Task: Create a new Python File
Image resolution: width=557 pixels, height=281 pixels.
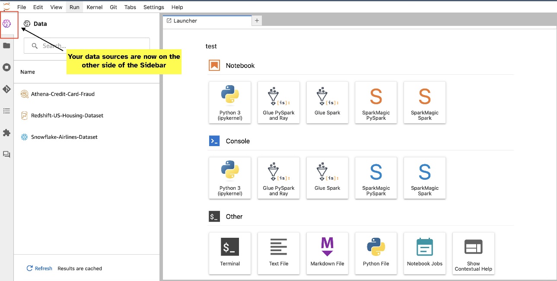Action: click(x=376, y=253)
